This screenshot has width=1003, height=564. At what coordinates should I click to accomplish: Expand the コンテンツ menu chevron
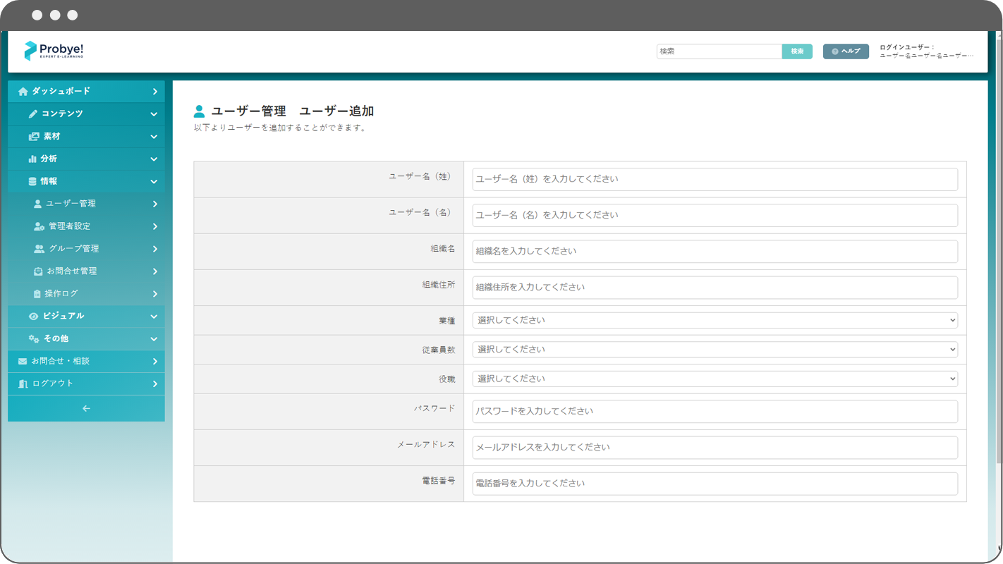coord(154,114)
